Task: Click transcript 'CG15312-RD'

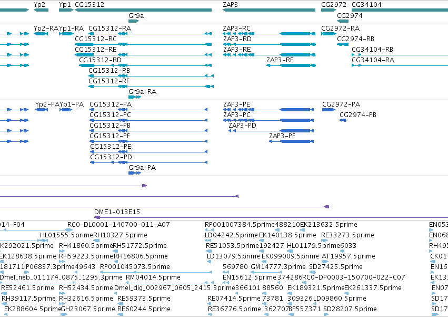Action: 100,60
